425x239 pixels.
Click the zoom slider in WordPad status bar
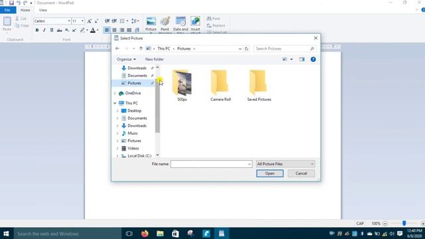[x=404, y=223]
